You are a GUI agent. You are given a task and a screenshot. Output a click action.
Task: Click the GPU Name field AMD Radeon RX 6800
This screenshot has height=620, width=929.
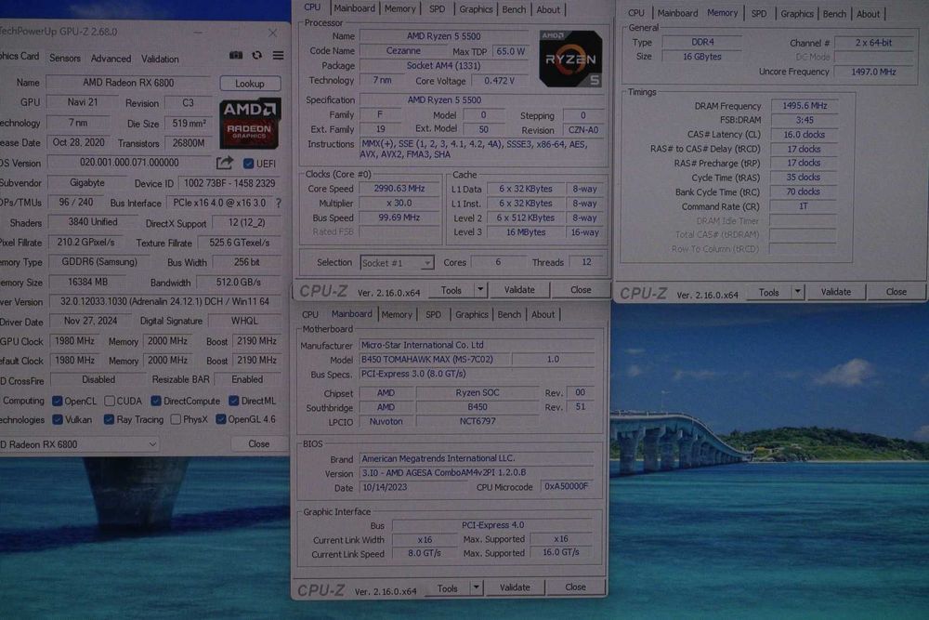point(128,83)
